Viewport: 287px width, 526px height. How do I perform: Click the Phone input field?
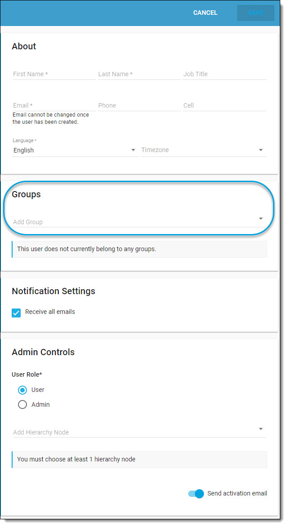[x=139, y=105]
